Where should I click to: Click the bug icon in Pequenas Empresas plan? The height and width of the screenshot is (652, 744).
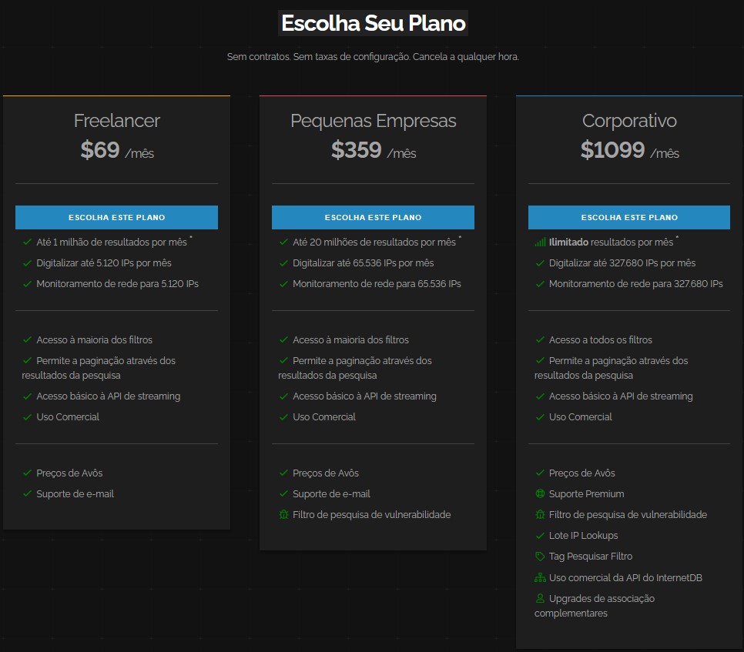283,515
